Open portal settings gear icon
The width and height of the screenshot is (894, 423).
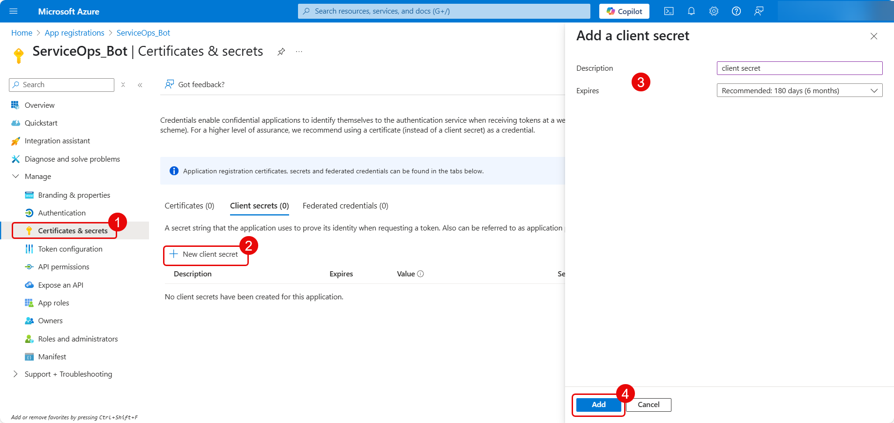(x=714, y=11)
